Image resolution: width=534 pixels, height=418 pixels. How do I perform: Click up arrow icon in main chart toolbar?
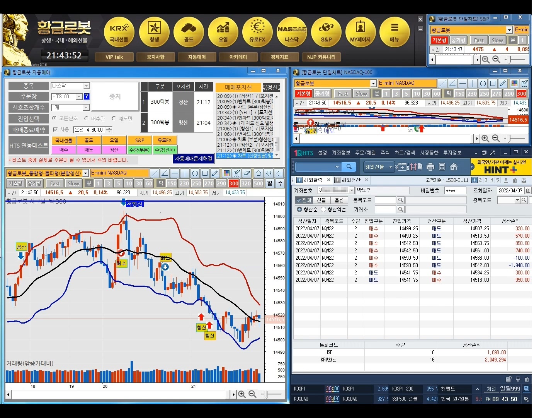coord(259,173)
